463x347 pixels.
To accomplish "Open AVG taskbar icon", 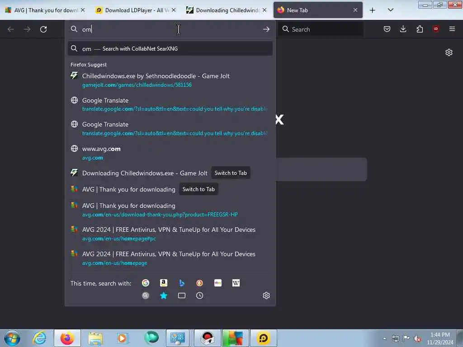I will click(235, 338).
